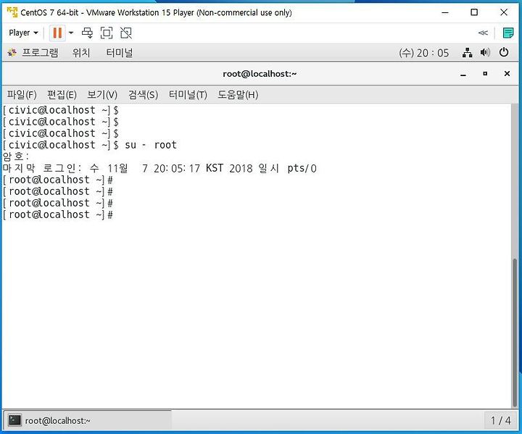
Task: Click the 1 / 4 workspace switcher
Action: (500, 420)
